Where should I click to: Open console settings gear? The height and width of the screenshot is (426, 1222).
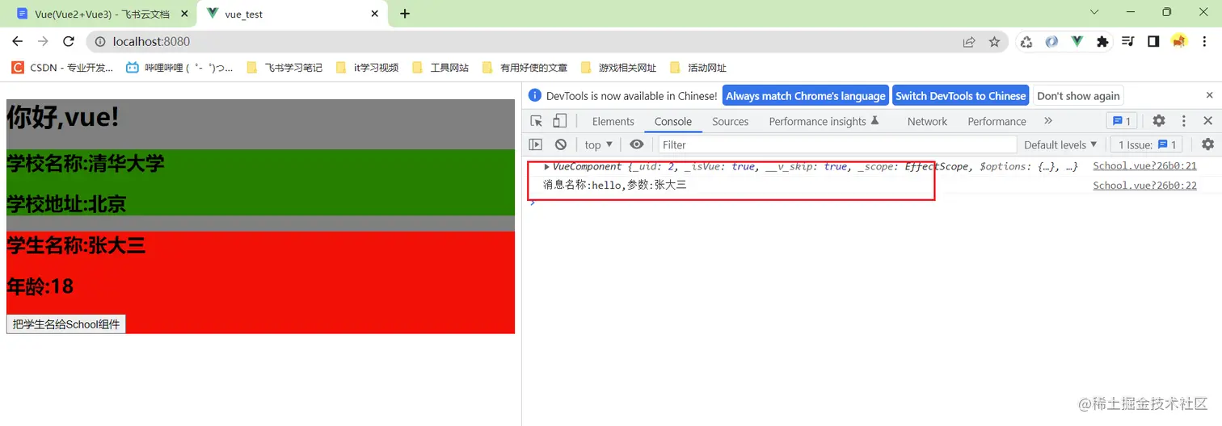coord(1207,144)
